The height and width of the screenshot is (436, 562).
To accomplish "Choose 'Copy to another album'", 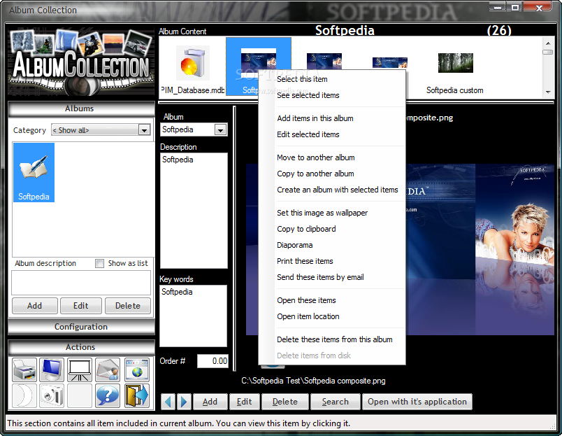I will (315, 174).
